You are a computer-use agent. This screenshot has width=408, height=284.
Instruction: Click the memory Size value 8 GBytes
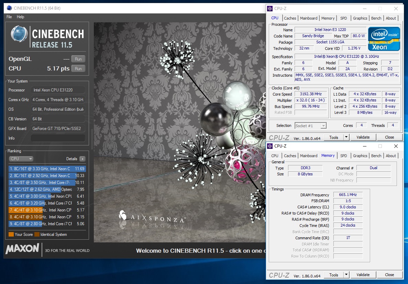tap(305, 174)
